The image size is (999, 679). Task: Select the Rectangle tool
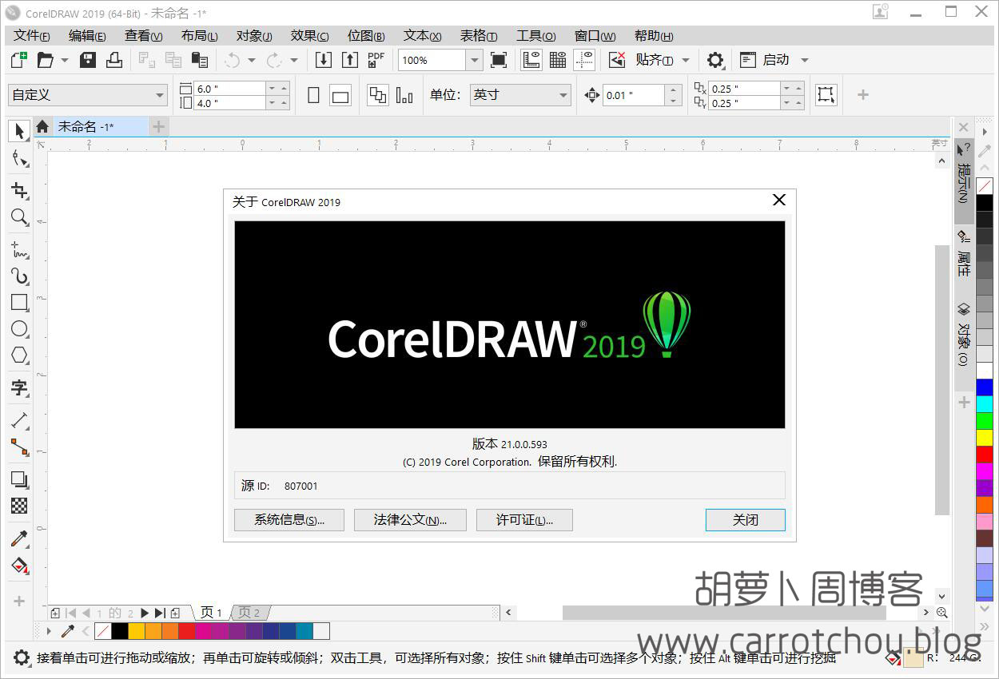click(19, 302)
